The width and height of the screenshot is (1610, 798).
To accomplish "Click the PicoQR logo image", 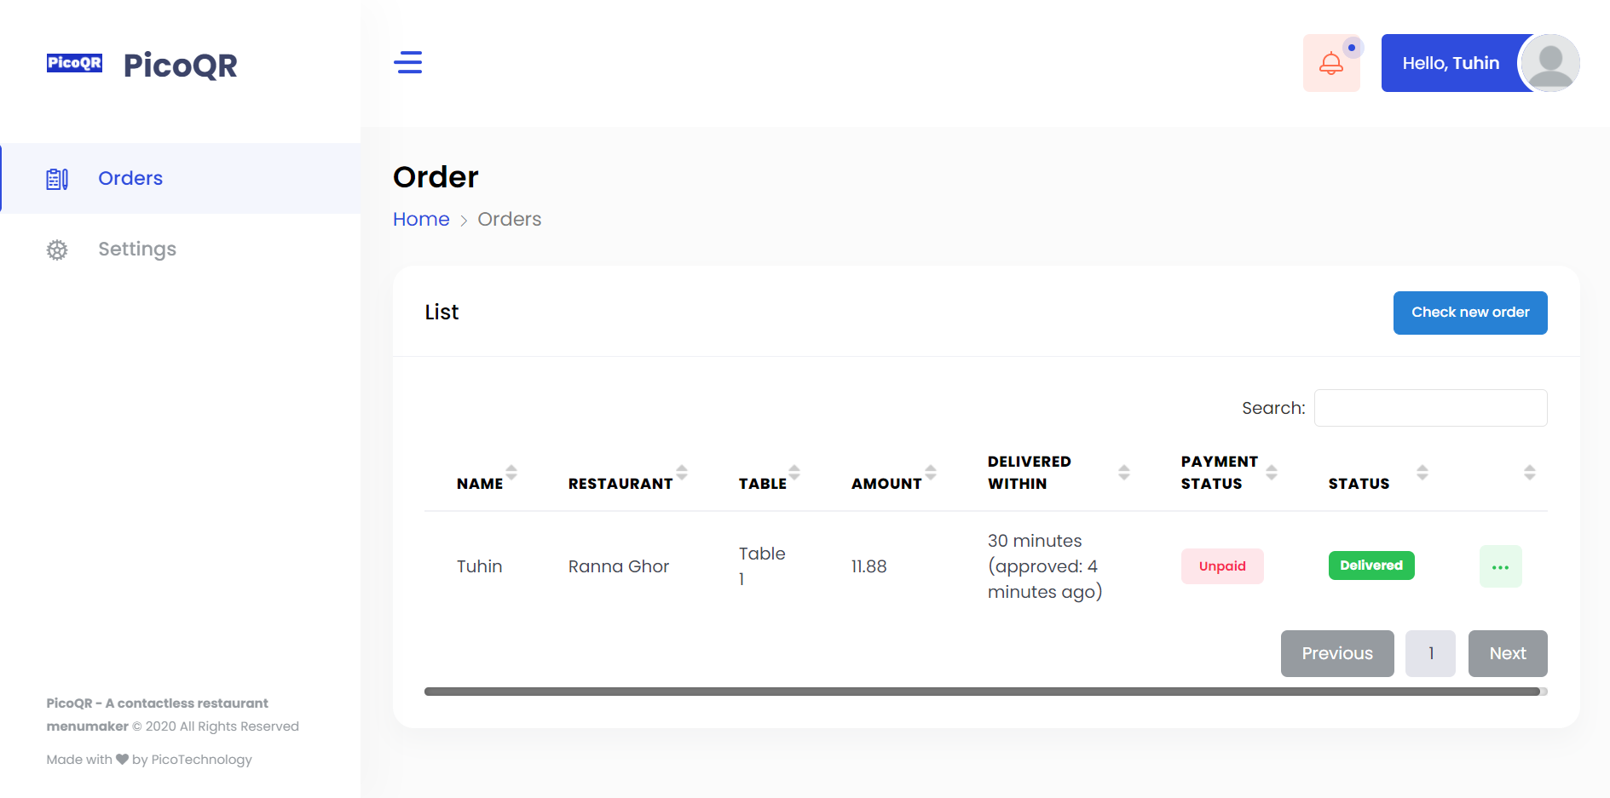I will coord(74,63).
